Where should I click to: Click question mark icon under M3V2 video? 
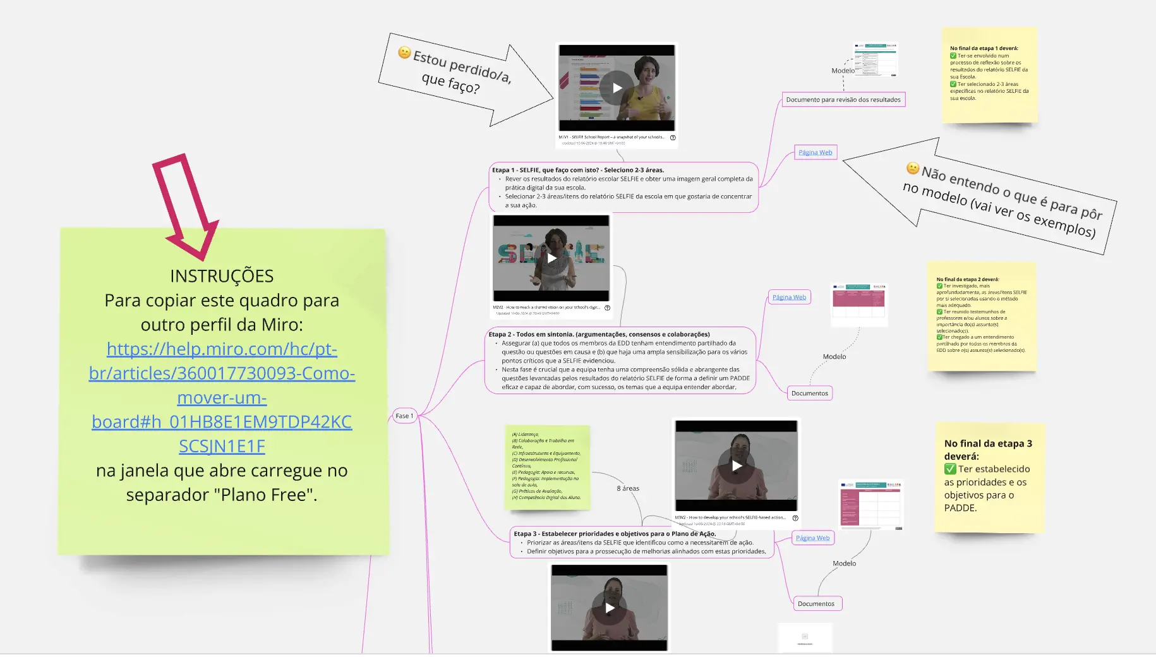pyautogui.click(x=795, y=518)
